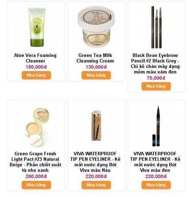Buy the Green Grape Fresh Light Pact
The width and height of the screenshot is (189, 197).
[36, 185]
